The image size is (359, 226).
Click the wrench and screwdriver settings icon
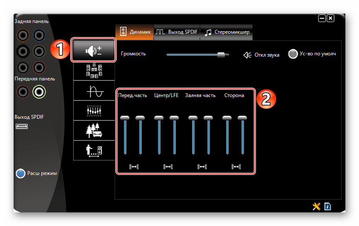click(316, 206)
